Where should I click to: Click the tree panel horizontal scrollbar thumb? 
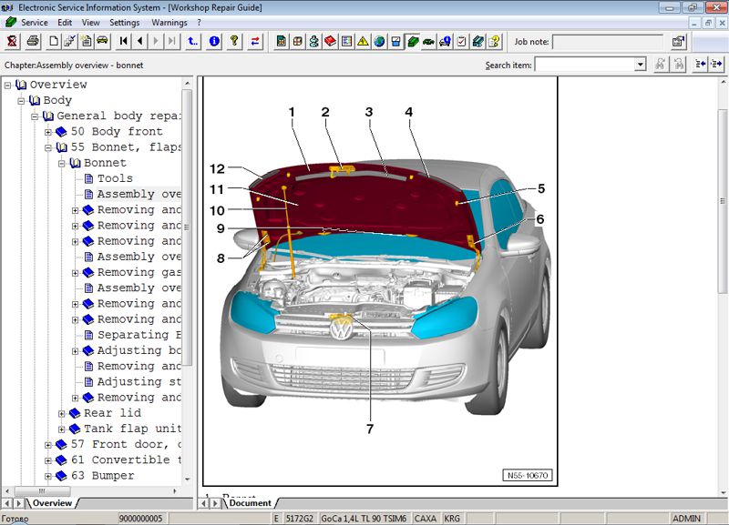coord(42,490)
